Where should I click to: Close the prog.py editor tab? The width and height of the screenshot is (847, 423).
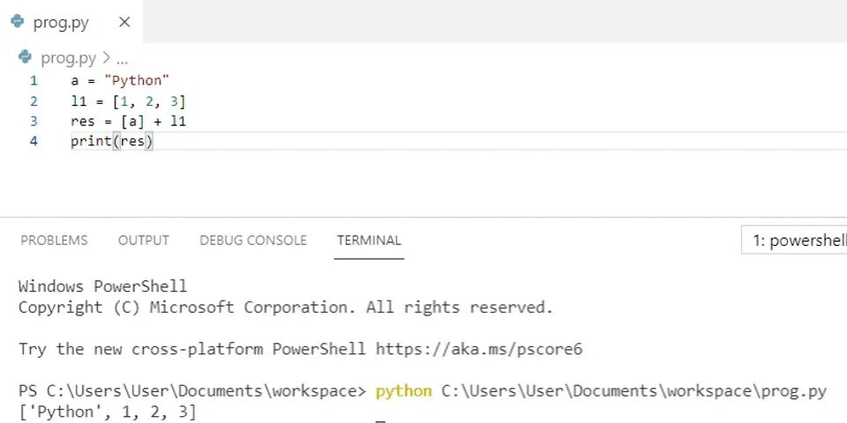tap(124, 22)
